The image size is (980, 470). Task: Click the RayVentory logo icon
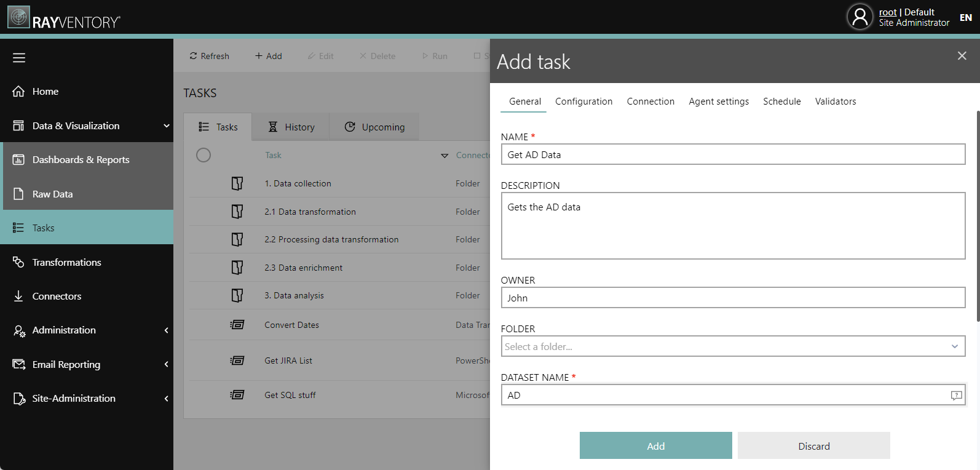tap(18, 17)
